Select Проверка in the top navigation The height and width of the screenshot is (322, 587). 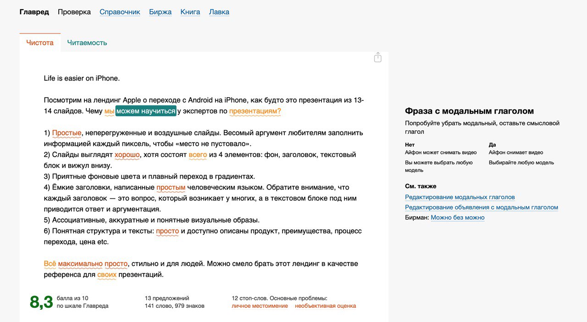click(x=74, y=12)
